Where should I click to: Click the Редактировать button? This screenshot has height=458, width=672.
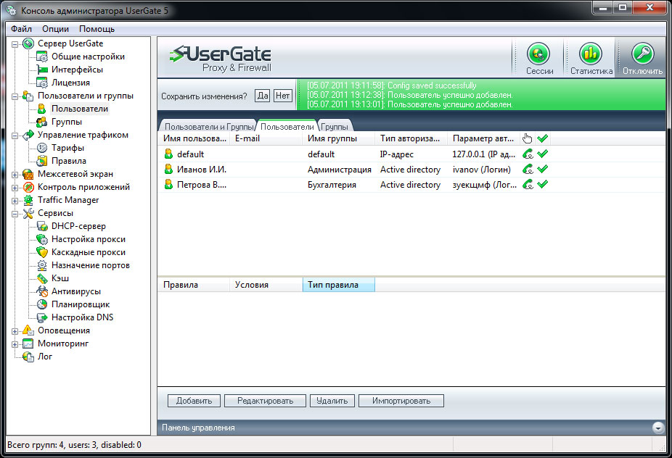(x=266, y=401)
